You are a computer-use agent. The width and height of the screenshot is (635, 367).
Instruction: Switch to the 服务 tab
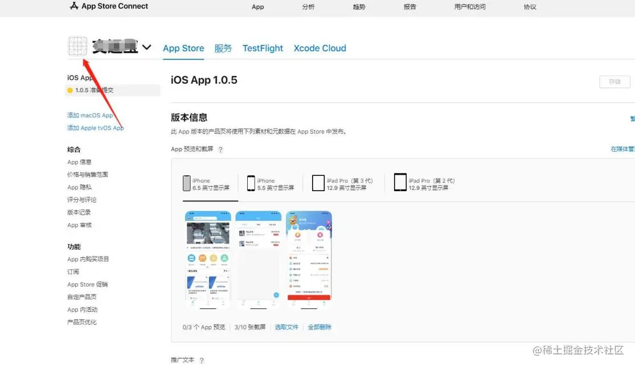(223, 48)
